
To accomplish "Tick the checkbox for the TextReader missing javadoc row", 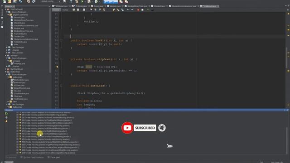I will tap(17, 120).
